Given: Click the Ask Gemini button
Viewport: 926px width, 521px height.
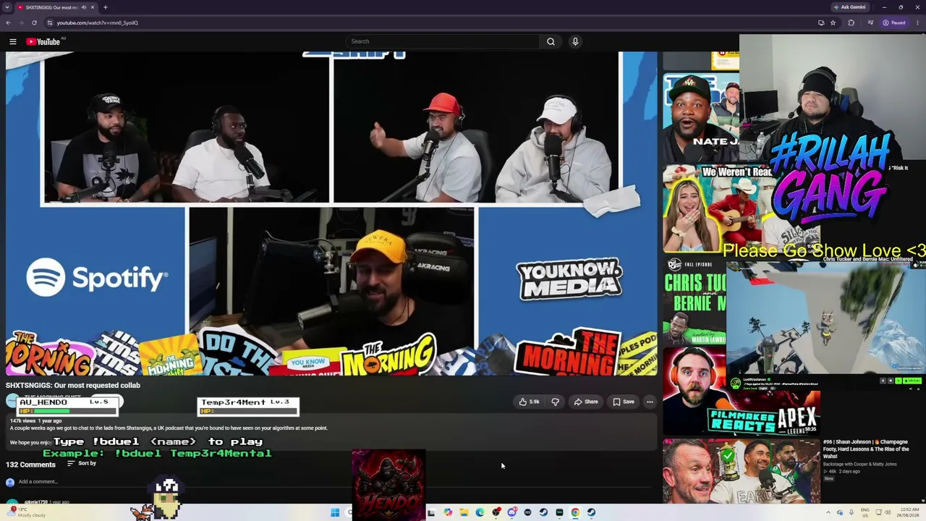Looking at the screenshot, I should pyautogui.click(x=849, y=7).
